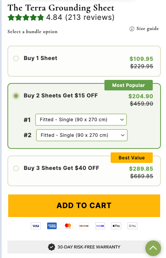Select the Buy 1 Sheet radio option
166x258 pixels.
(16, 58)
